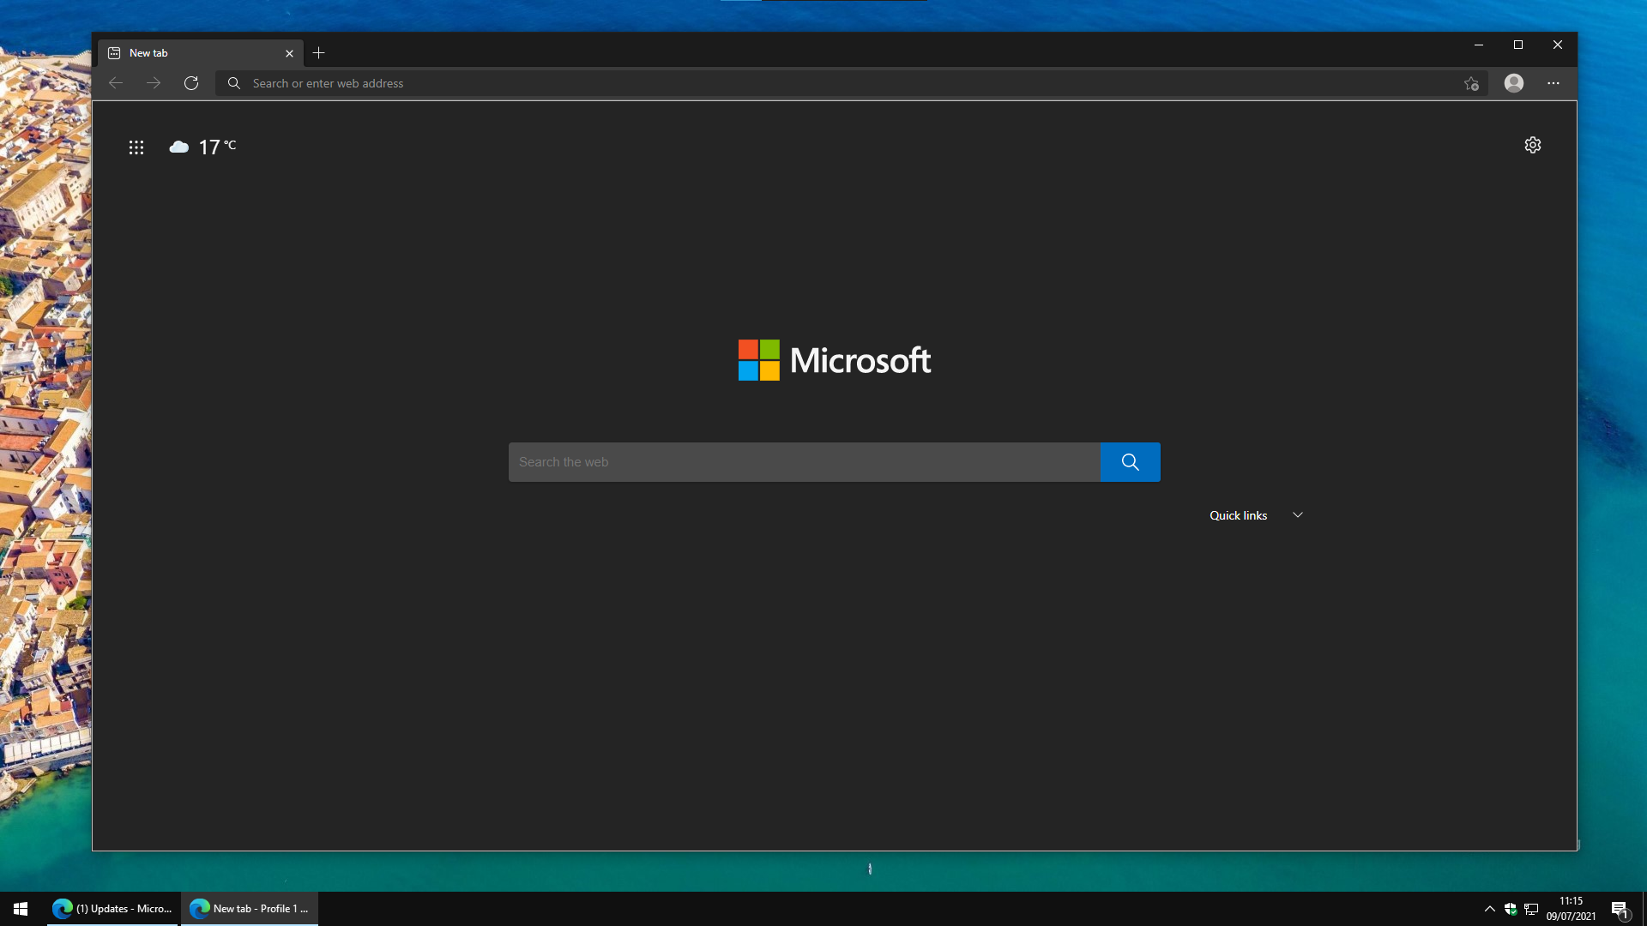The height and width of the screenshot is (926, 1647).
Task: Click the Quick links label
Action: [x=1238, y=515]
